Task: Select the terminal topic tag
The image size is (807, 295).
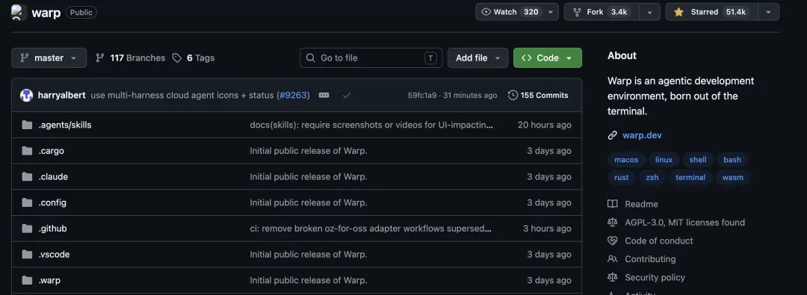Action: pyautogui.click(x=690, y=177)
